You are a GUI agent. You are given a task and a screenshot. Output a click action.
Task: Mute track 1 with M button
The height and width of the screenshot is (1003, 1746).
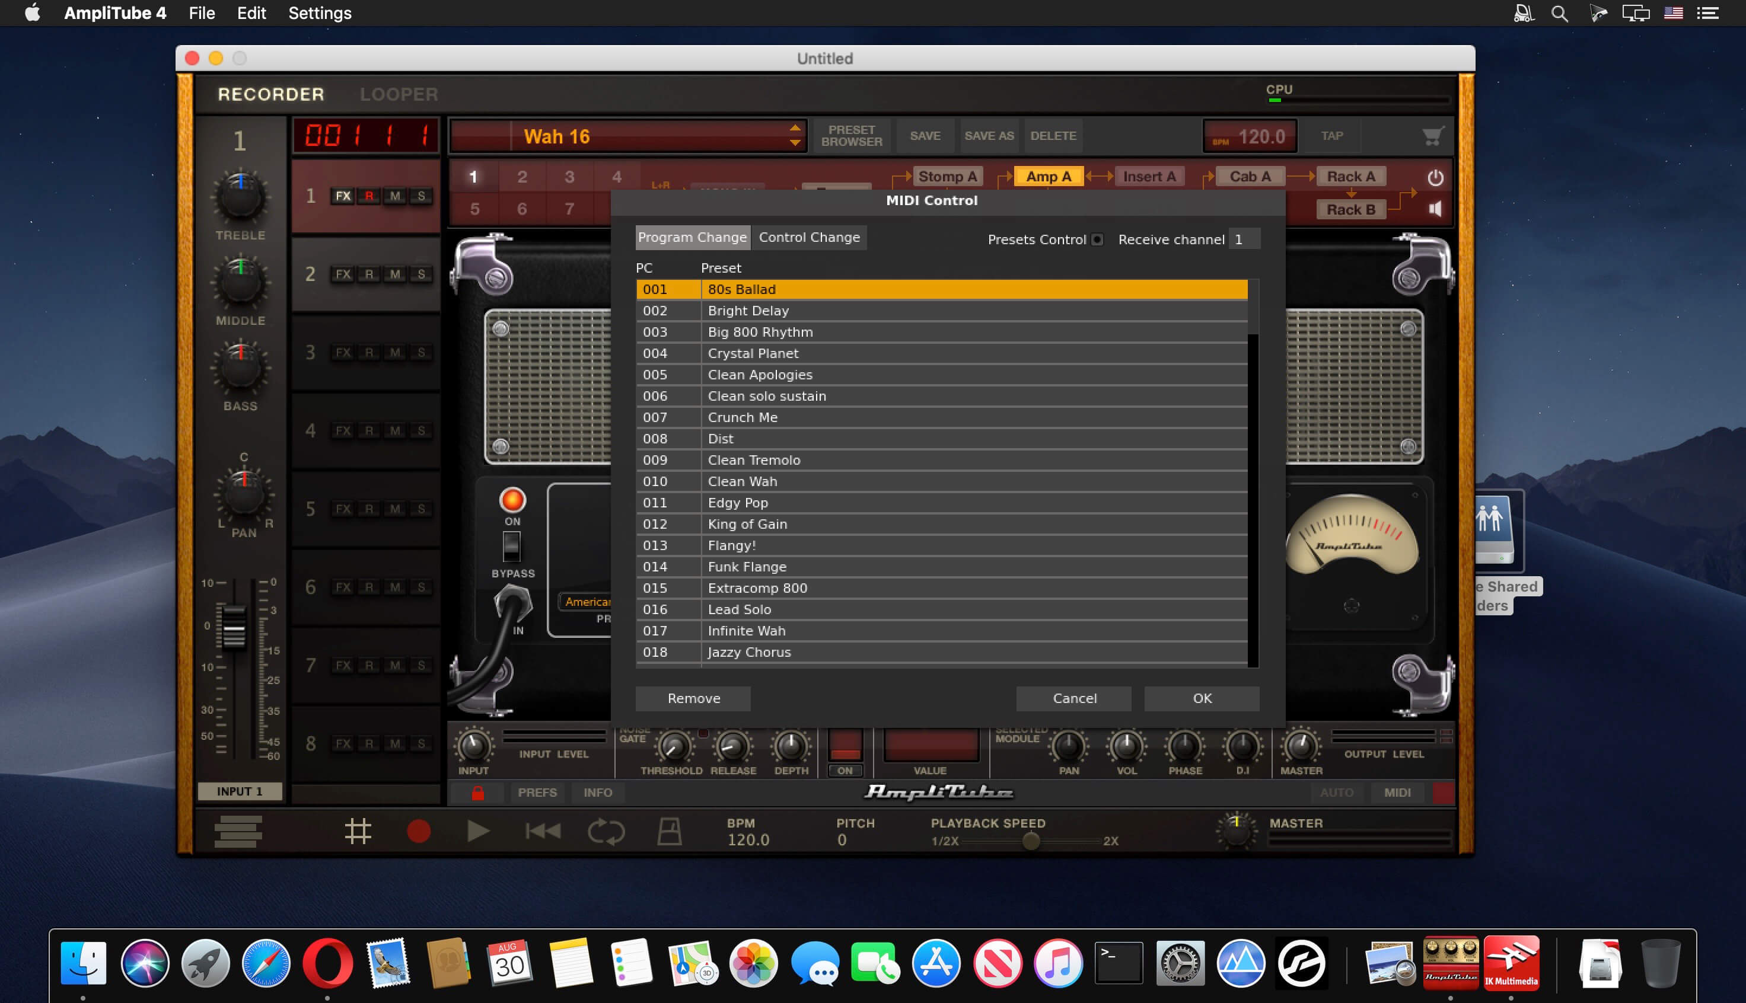(395, 196)
